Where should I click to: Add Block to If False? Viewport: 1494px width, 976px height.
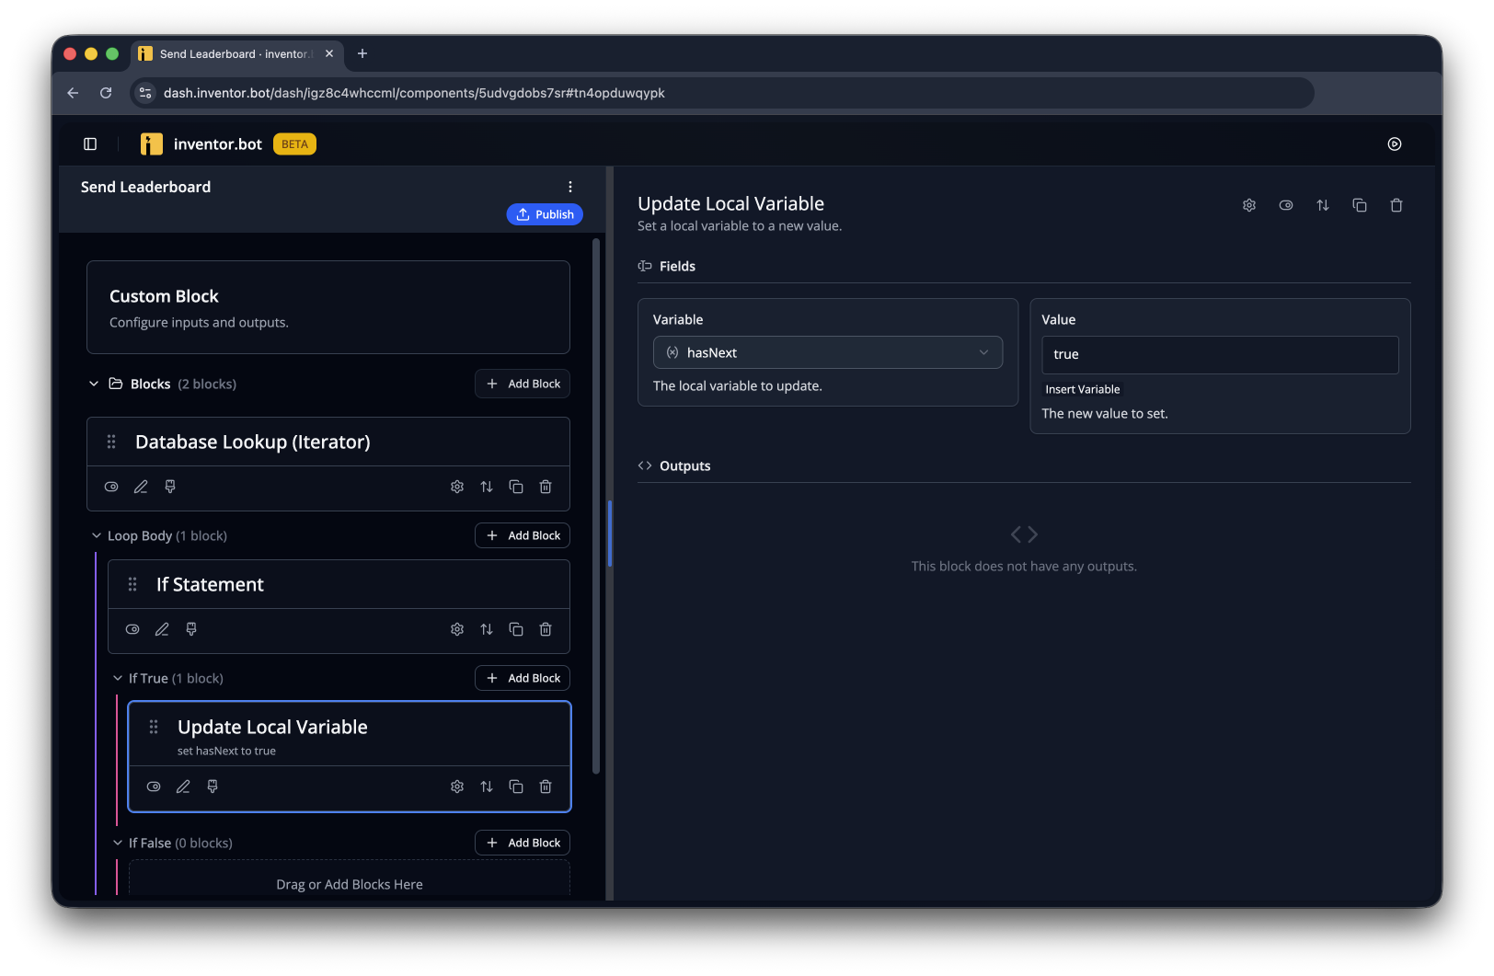tap(523, 843)
